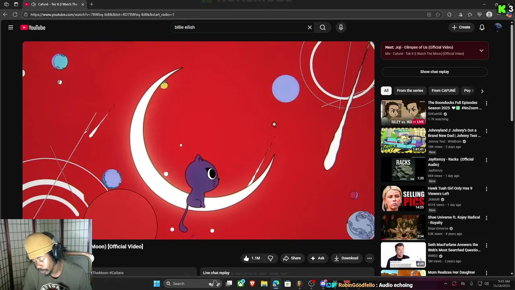Reload the page
515x290 pixels.
point(15,14)
